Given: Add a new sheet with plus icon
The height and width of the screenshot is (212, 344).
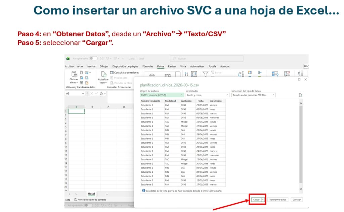Looking at the screenshot, I should coord(107,194).
